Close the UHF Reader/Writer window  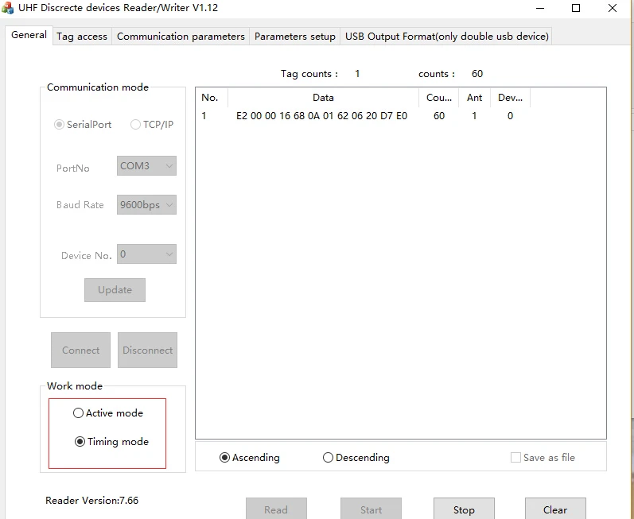pos(613,8)
